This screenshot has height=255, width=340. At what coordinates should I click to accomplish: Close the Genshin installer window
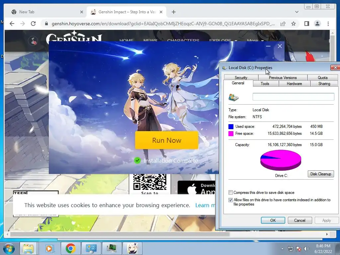click(x=280, y=46)
